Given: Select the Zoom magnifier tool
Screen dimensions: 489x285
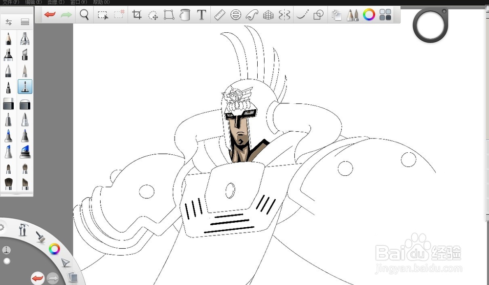Looking at the screenshot, I should (x=84, y=14).
